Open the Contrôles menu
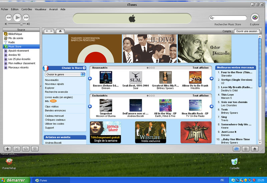The height and width of the screenshot is (183, 267). point(27,9)
